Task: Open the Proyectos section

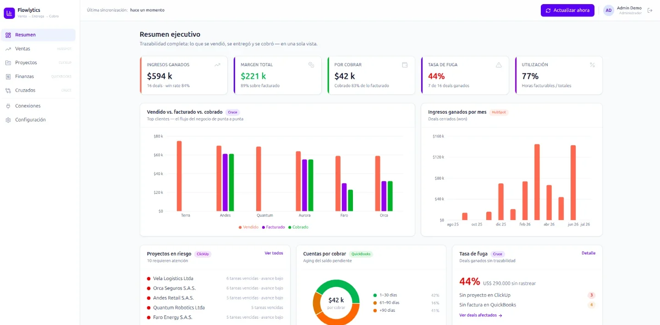Action: (x=38, y=63)
